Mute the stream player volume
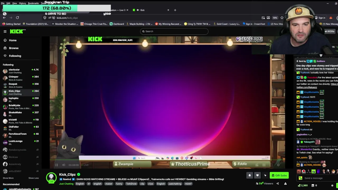 [x=64, y=165]
